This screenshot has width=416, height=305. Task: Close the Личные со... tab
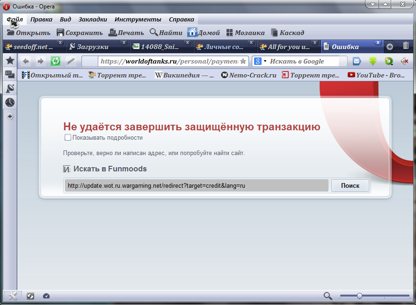click(251, 43)
